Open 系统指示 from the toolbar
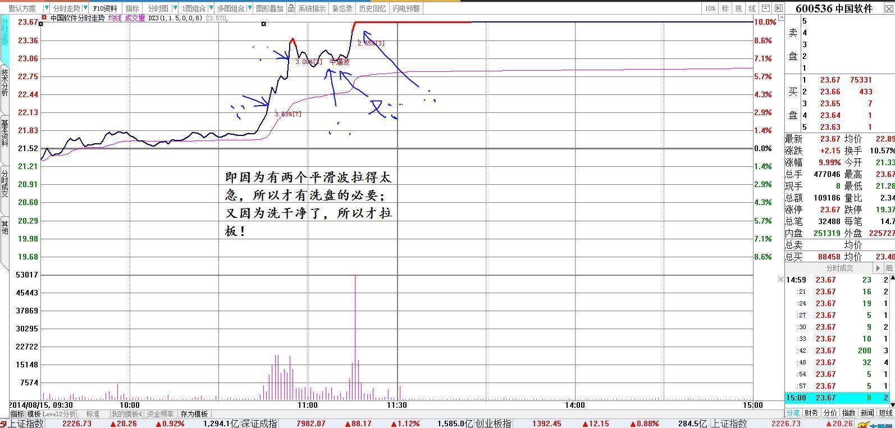 (x=312, y=8)
